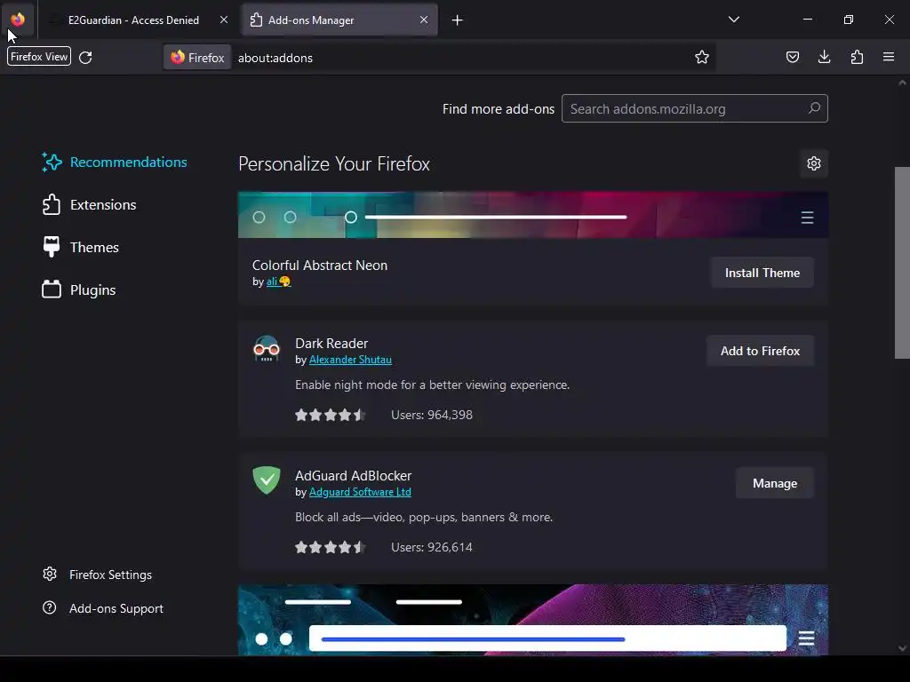Open the add-ons tools gear menu
Image resolution: width=910 pixels, height=682 pixels.
(814, 163)
